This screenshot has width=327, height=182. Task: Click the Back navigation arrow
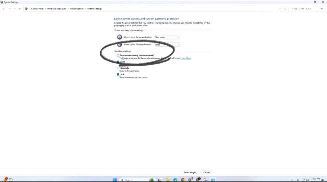(4, 9)
